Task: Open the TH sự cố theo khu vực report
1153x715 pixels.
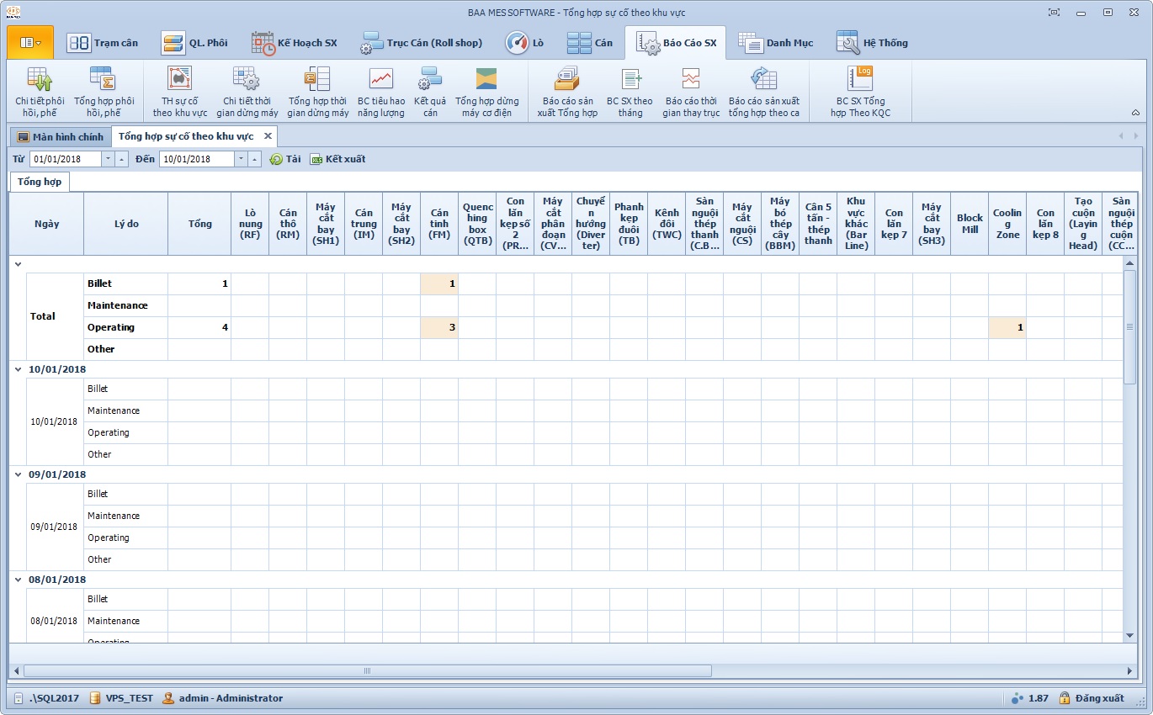Action: point(179,91)
